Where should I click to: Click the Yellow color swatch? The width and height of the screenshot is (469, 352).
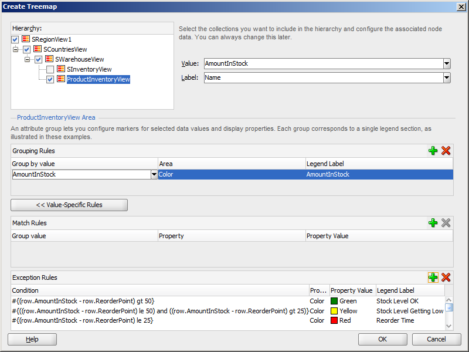coord(334,311)
